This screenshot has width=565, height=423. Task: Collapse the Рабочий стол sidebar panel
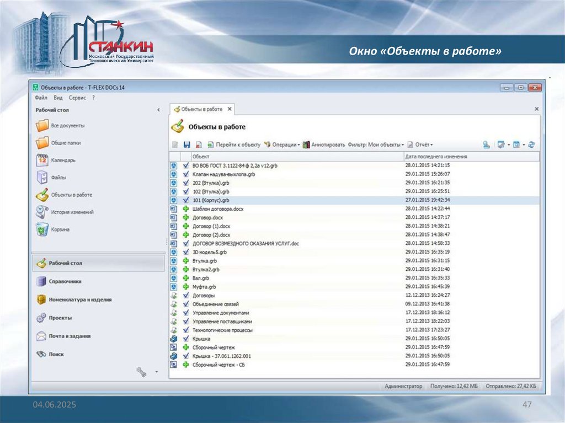[158, 110]
